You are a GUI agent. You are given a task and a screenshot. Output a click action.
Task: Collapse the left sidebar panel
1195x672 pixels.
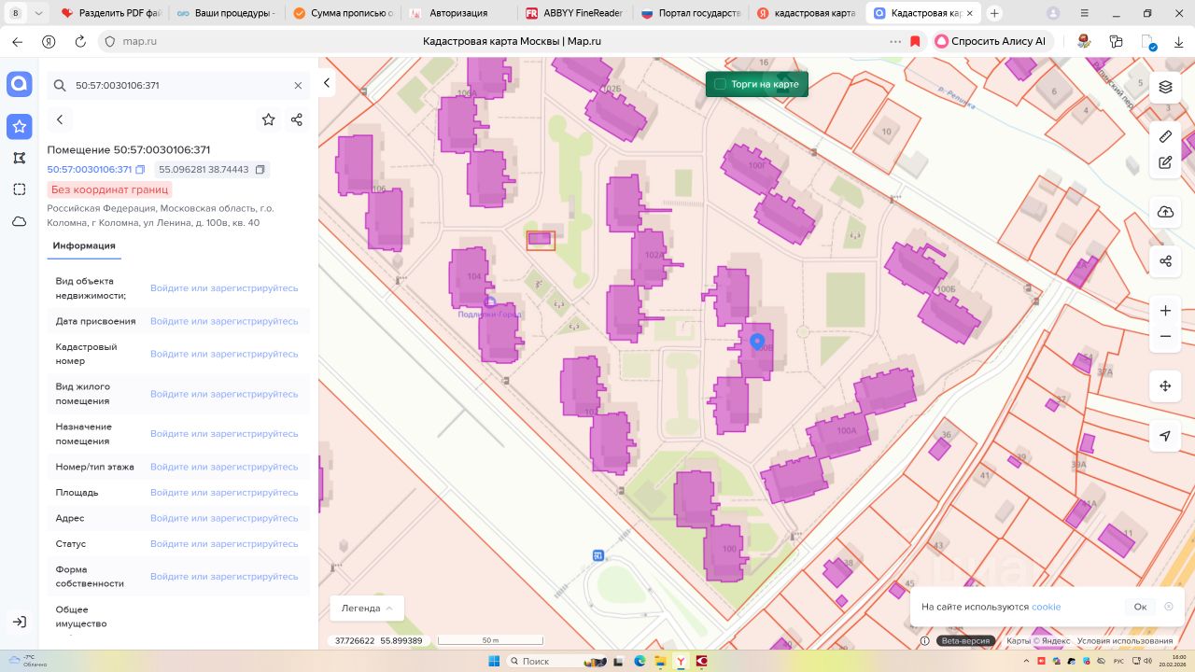[x=327, y=83]
